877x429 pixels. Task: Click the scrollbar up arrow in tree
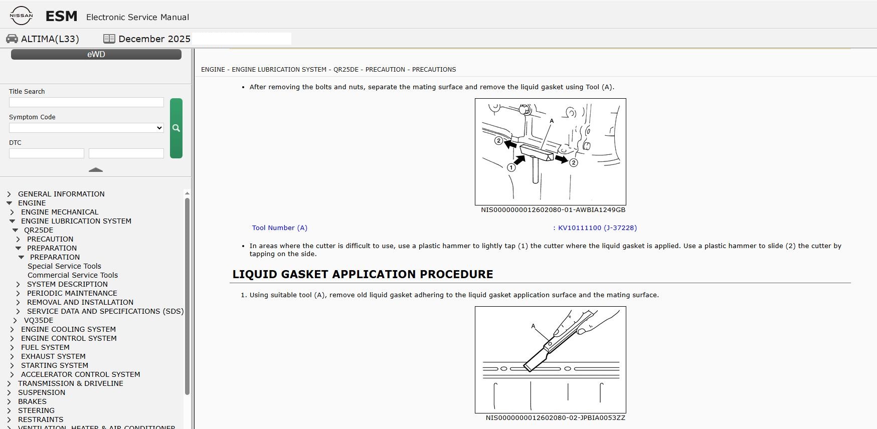(x=187, y=193)
